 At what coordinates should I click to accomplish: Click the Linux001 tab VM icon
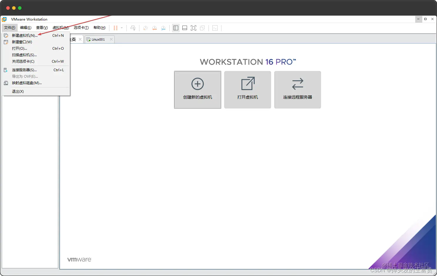point(89,39)
